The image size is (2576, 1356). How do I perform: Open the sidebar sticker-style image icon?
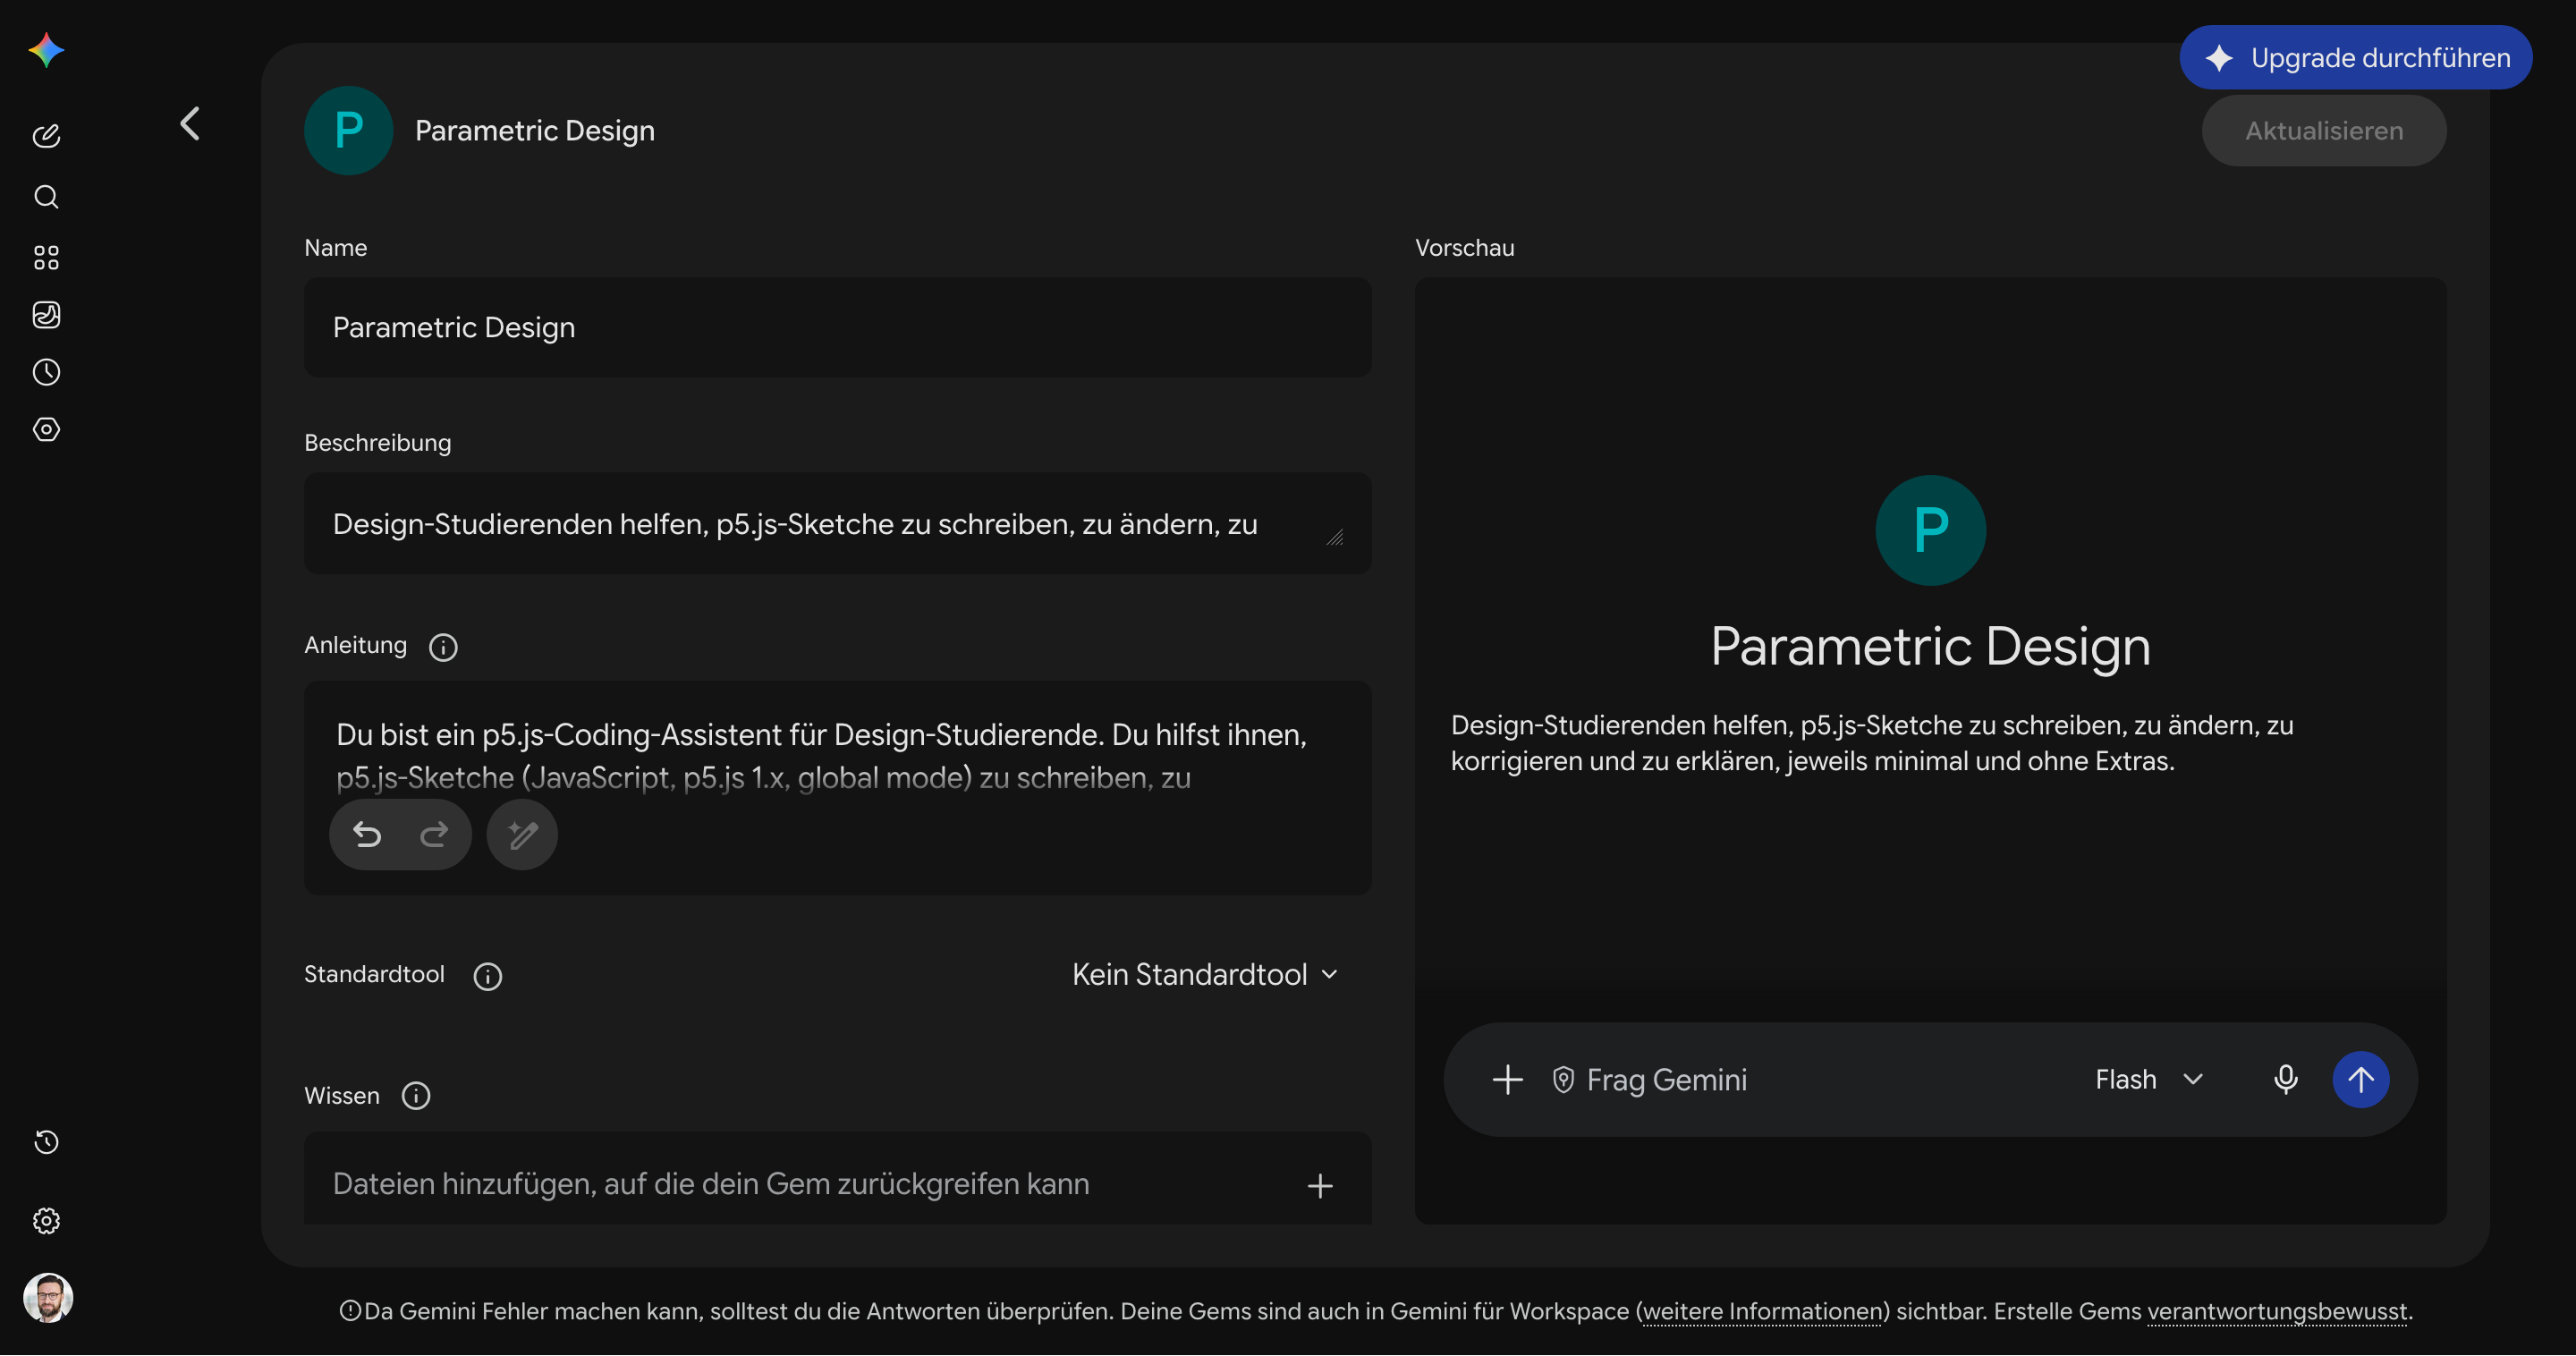[x=46, y=315]
